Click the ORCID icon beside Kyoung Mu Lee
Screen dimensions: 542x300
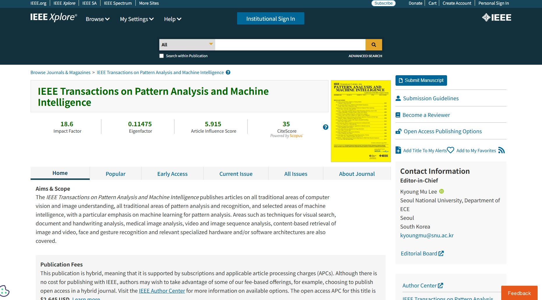[442, 191]
